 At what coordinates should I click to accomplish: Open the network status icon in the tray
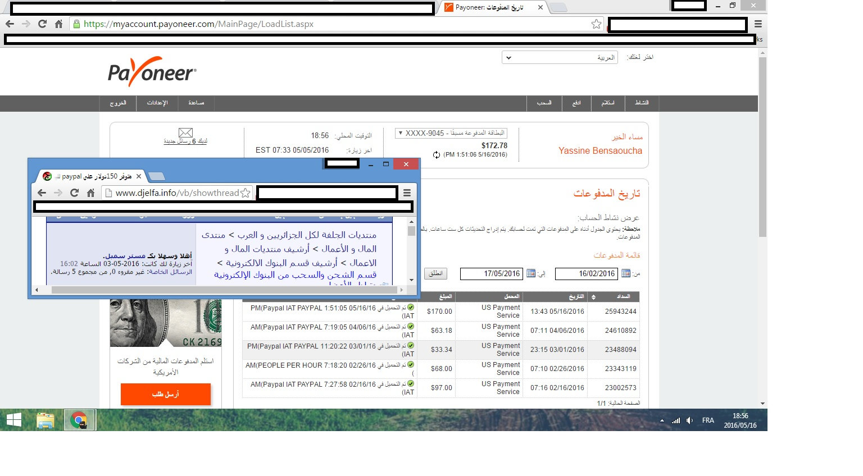pos(676,420)
